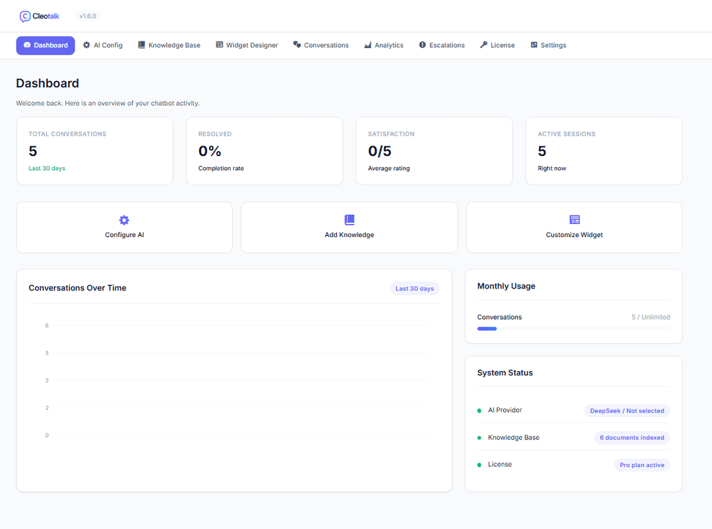Image resolution: width=712 pixels, height=529 pixels.
Task: Click the green Last 30 days text
Action: tap(47, 169)
